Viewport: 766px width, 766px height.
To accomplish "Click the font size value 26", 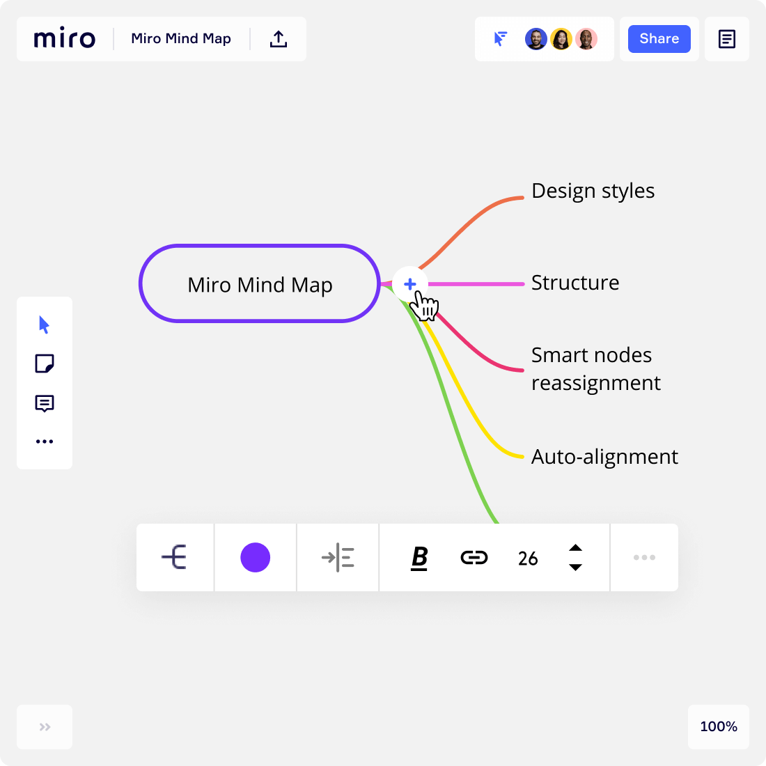I will click(x=528, y=558).
